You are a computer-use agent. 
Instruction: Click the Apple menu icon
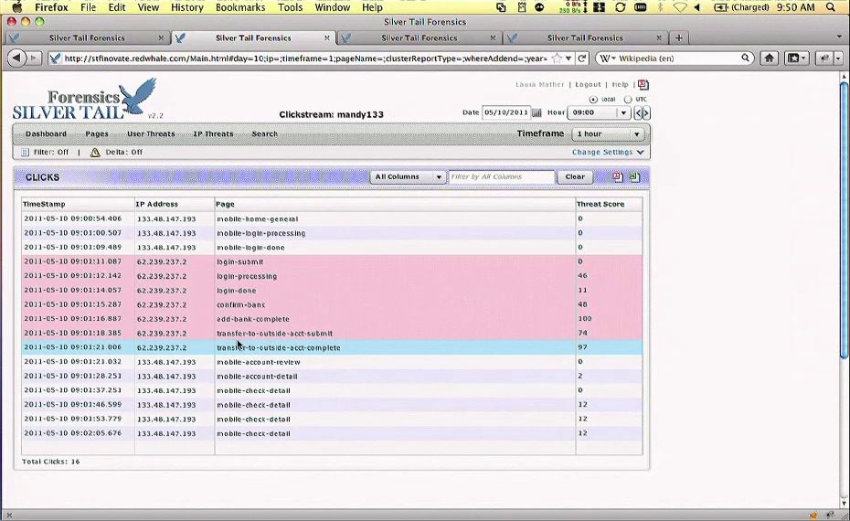pyautogui.click(x=18, y=7)
